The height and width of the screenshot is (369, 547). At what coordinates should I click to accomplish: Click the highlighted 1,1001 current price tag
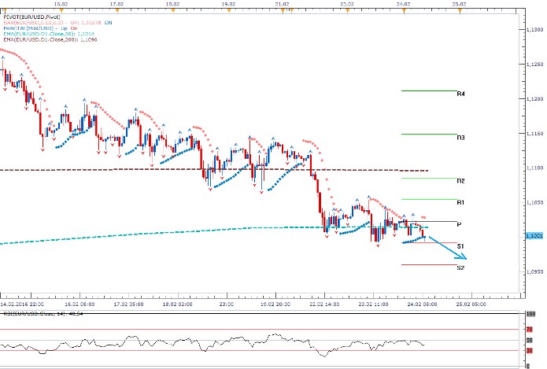pyautogui.click(x=534, y=235)
